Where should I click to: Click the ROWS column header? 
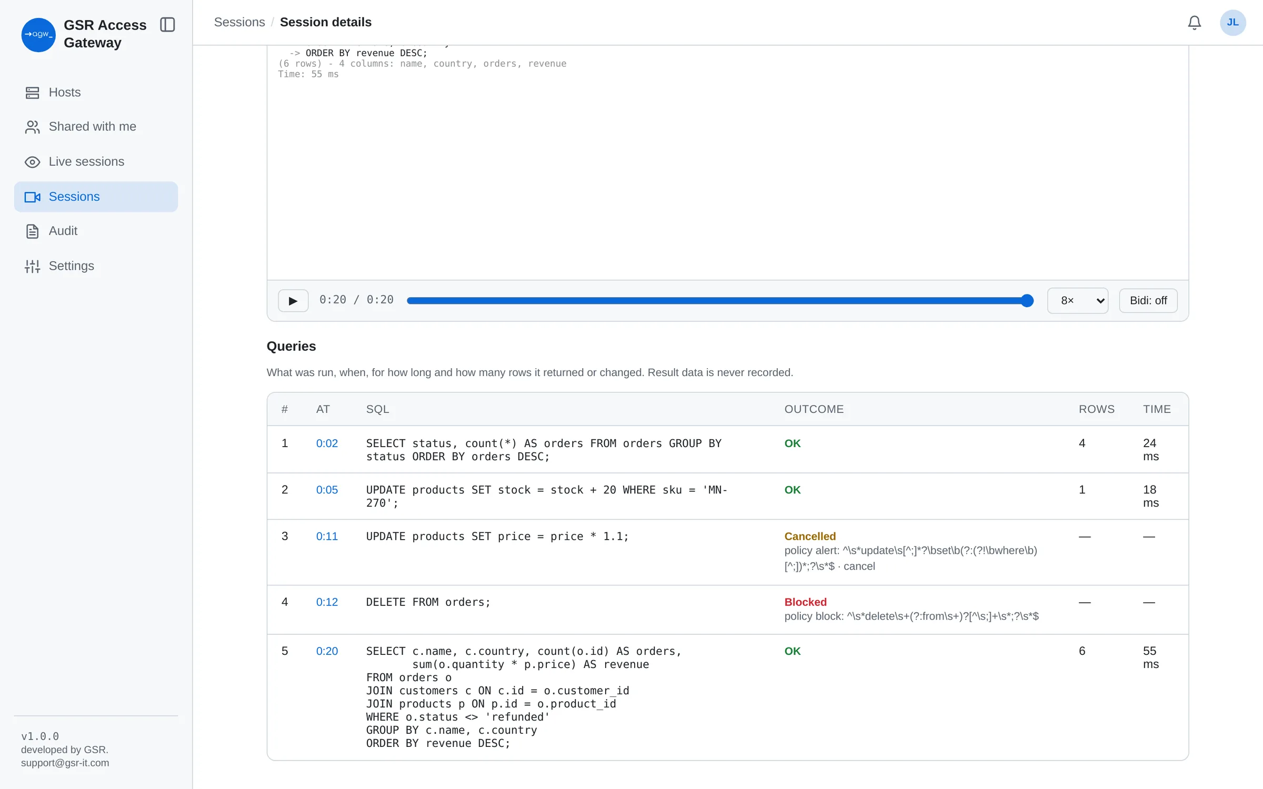1096,409
